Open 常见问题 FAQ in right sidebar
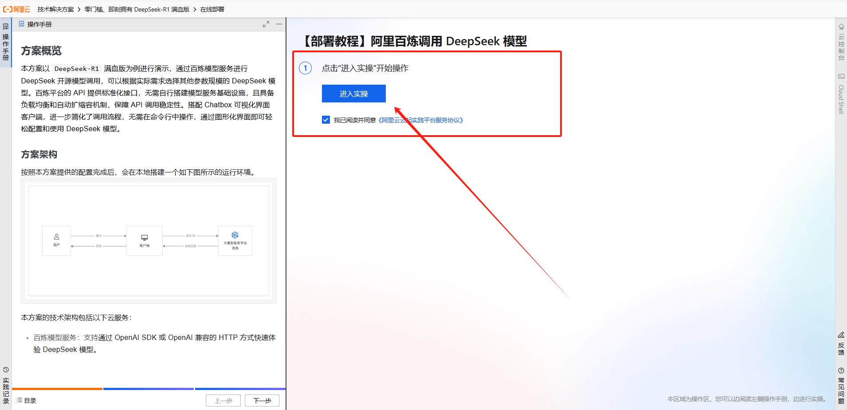 tap(841, 386)
